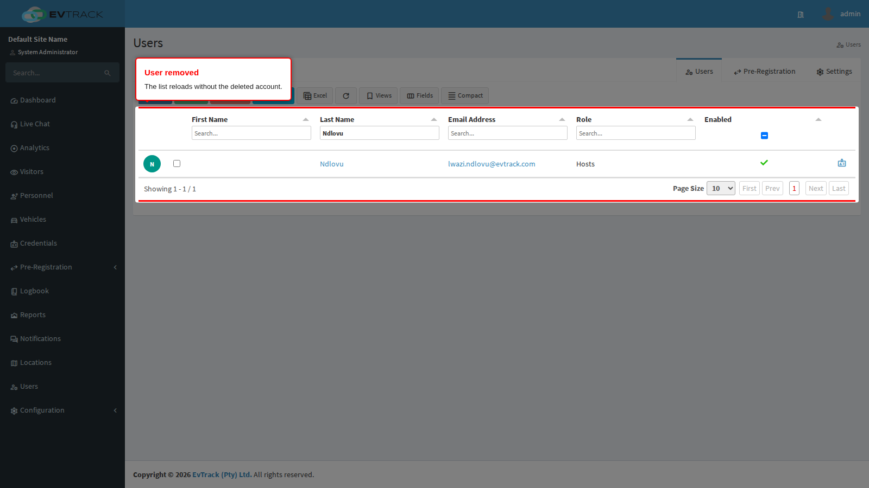Click the Next pagination button
This screenshot has height=488, width=869.
pyautogui.click(x=816, y=189)
